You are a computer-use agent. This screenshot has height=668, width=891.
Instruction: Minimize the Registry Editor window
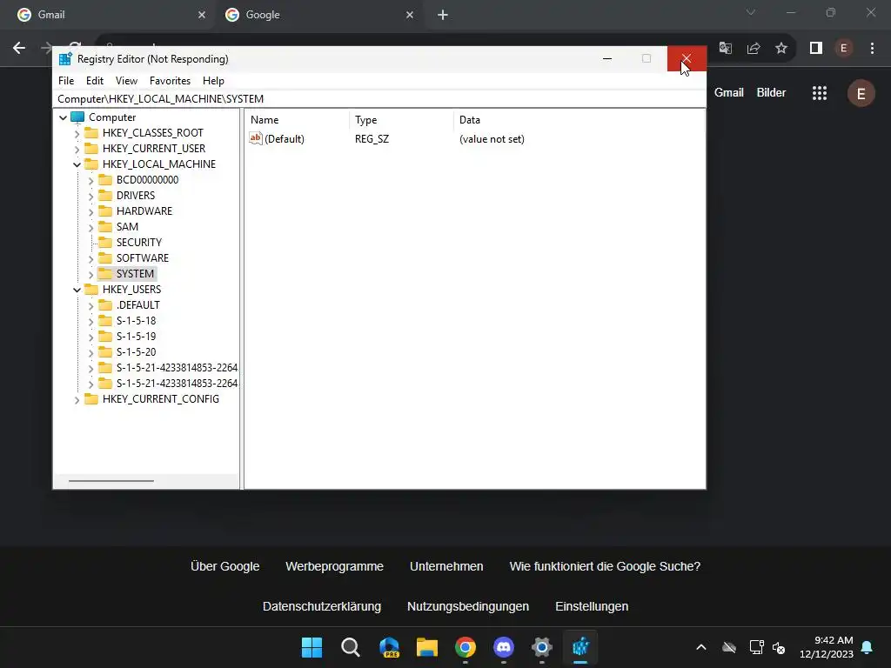tap(607, 58)
